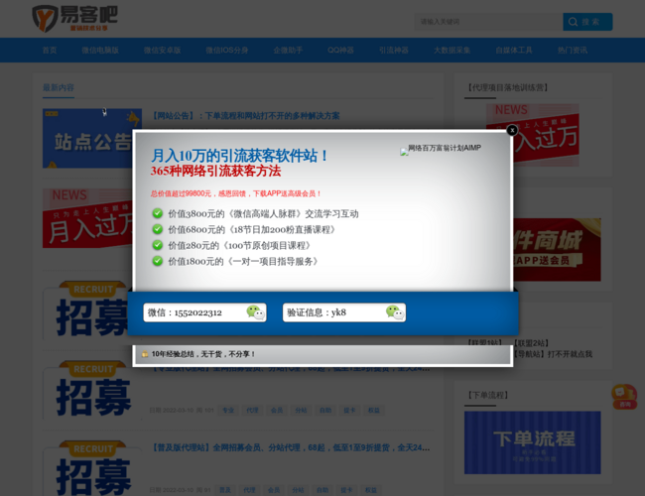This screenshot has height=496, width=645.
Task: Click the 搜索 search button
Action: pos(587,22)
